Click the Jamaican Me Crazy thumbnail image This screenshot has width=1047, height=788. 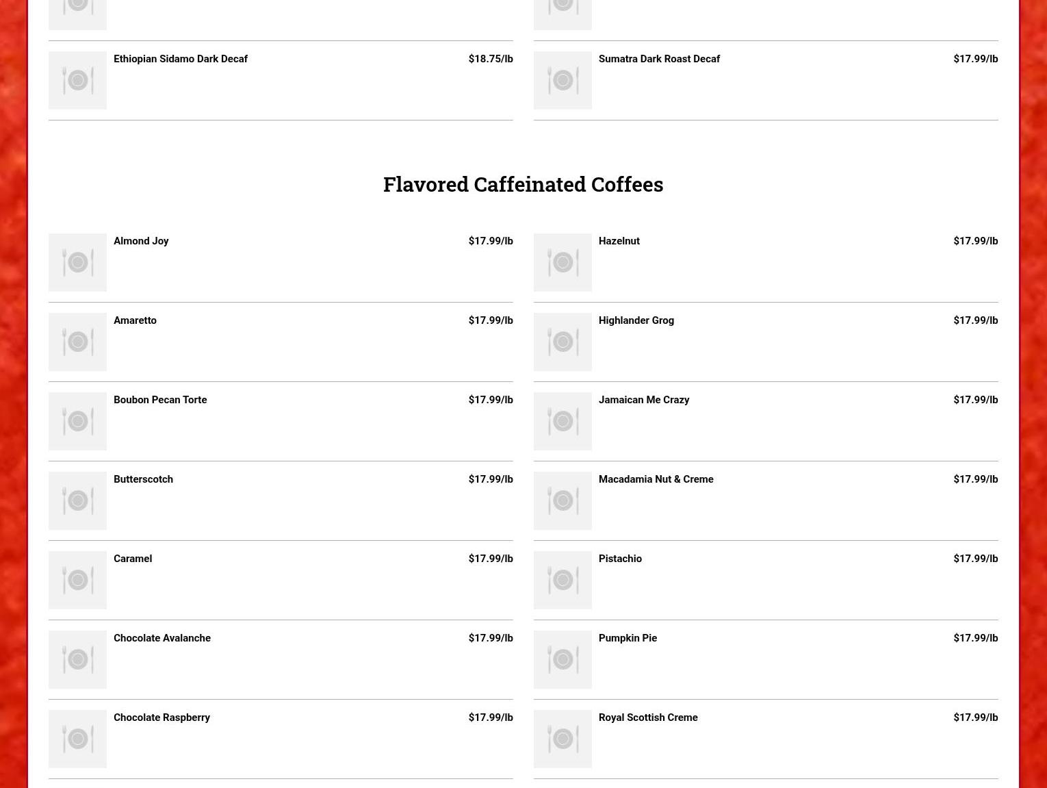(x=563, y=421)
